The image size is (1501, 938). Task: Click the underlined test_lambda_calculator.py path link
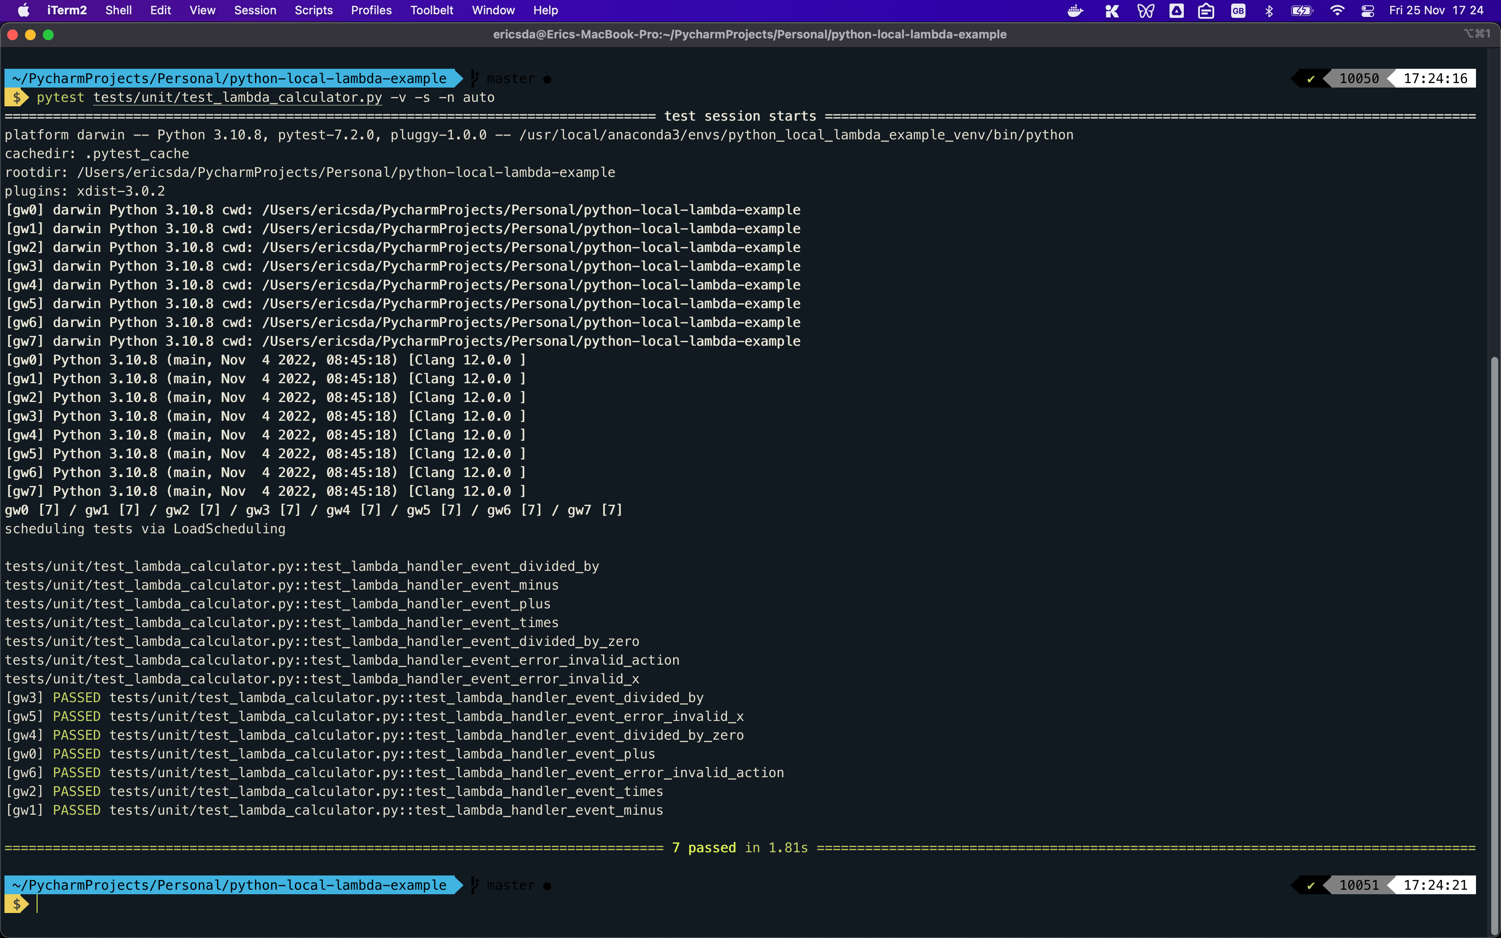[237, 97]
